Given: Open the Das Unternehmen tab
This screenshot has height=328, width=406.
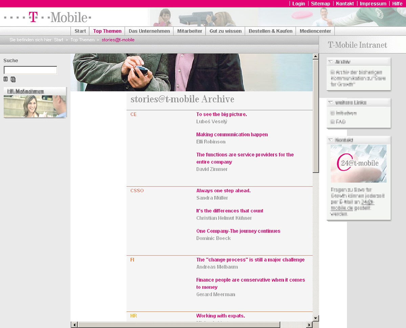Looking at the screenshot, I should coord(149,31).
